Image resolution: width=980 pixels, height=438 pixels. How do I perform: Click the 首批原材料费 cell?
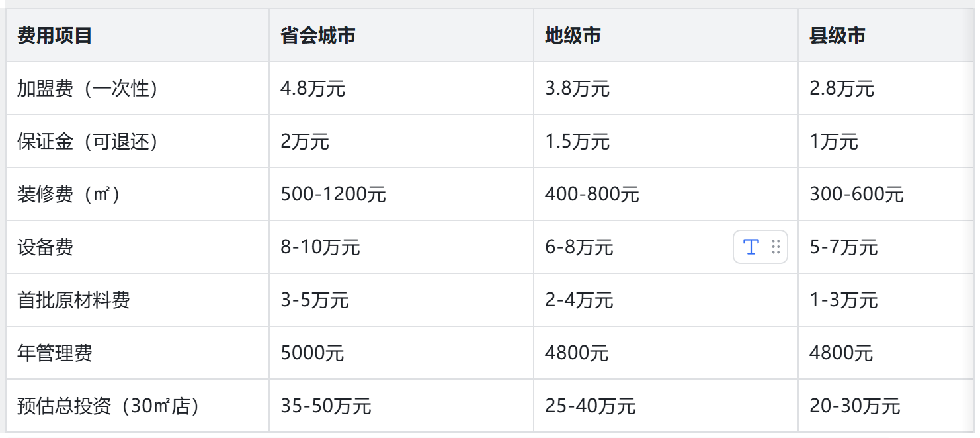73,300
